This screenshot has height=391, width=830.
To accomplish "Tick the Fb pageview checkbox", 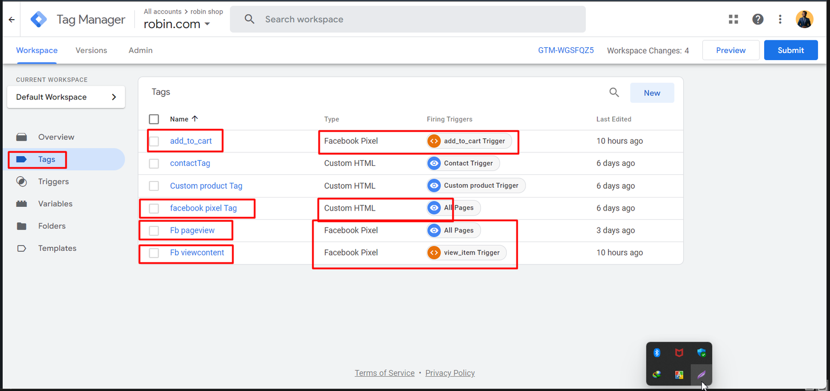I will pos(154,231).
